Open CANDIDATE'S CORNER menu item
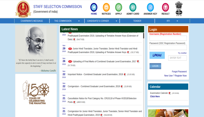Screen dimensions: 204x117 [x=98, y=21]
